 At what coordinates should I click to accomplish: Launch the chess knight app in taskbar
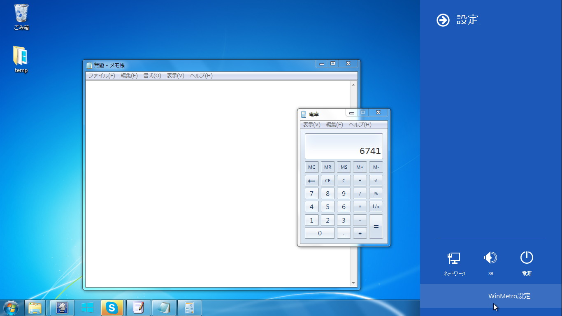tap(62, 308)
